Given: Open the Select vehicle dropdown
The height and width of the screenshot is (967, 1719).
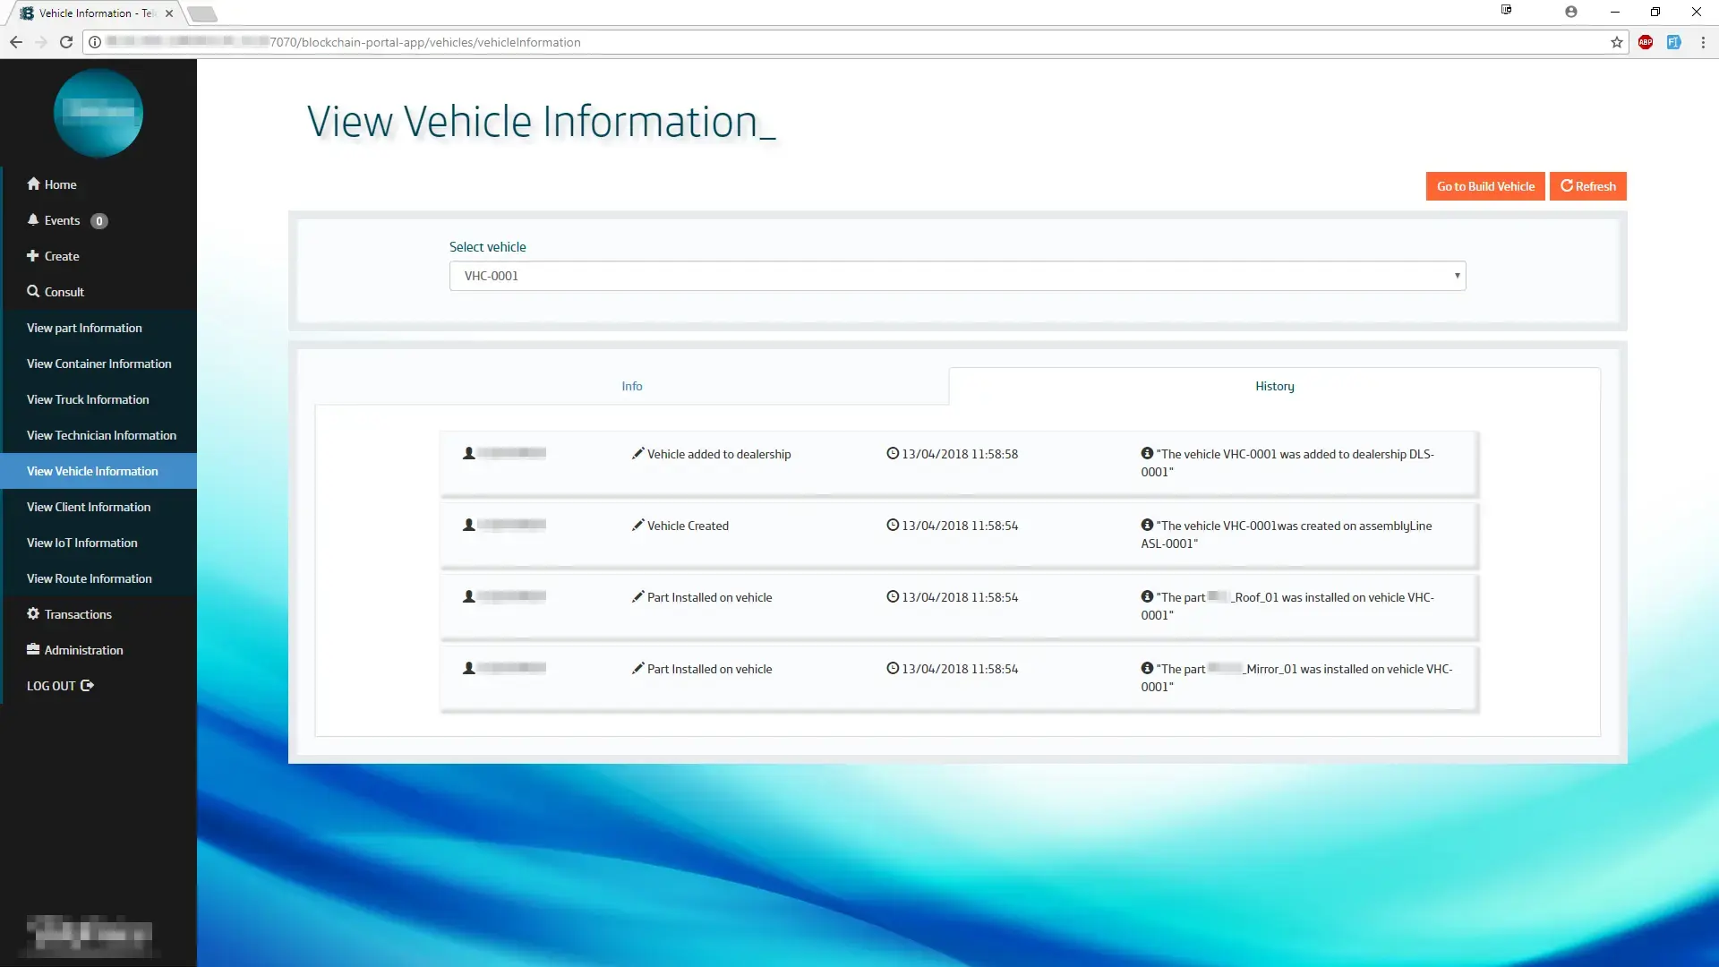Looking at the screenshot, I should click(x=957, y=276).
